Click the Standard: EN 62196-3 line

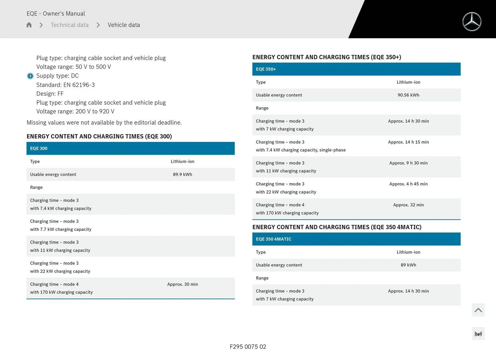coord(66,85)
